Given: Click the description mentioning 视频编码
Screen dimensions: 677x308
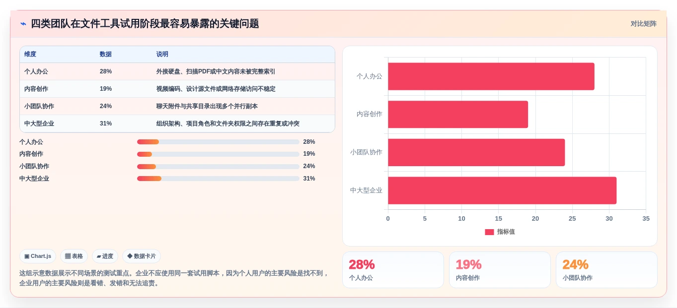Looking at the screenshot, I should [216, 89].
